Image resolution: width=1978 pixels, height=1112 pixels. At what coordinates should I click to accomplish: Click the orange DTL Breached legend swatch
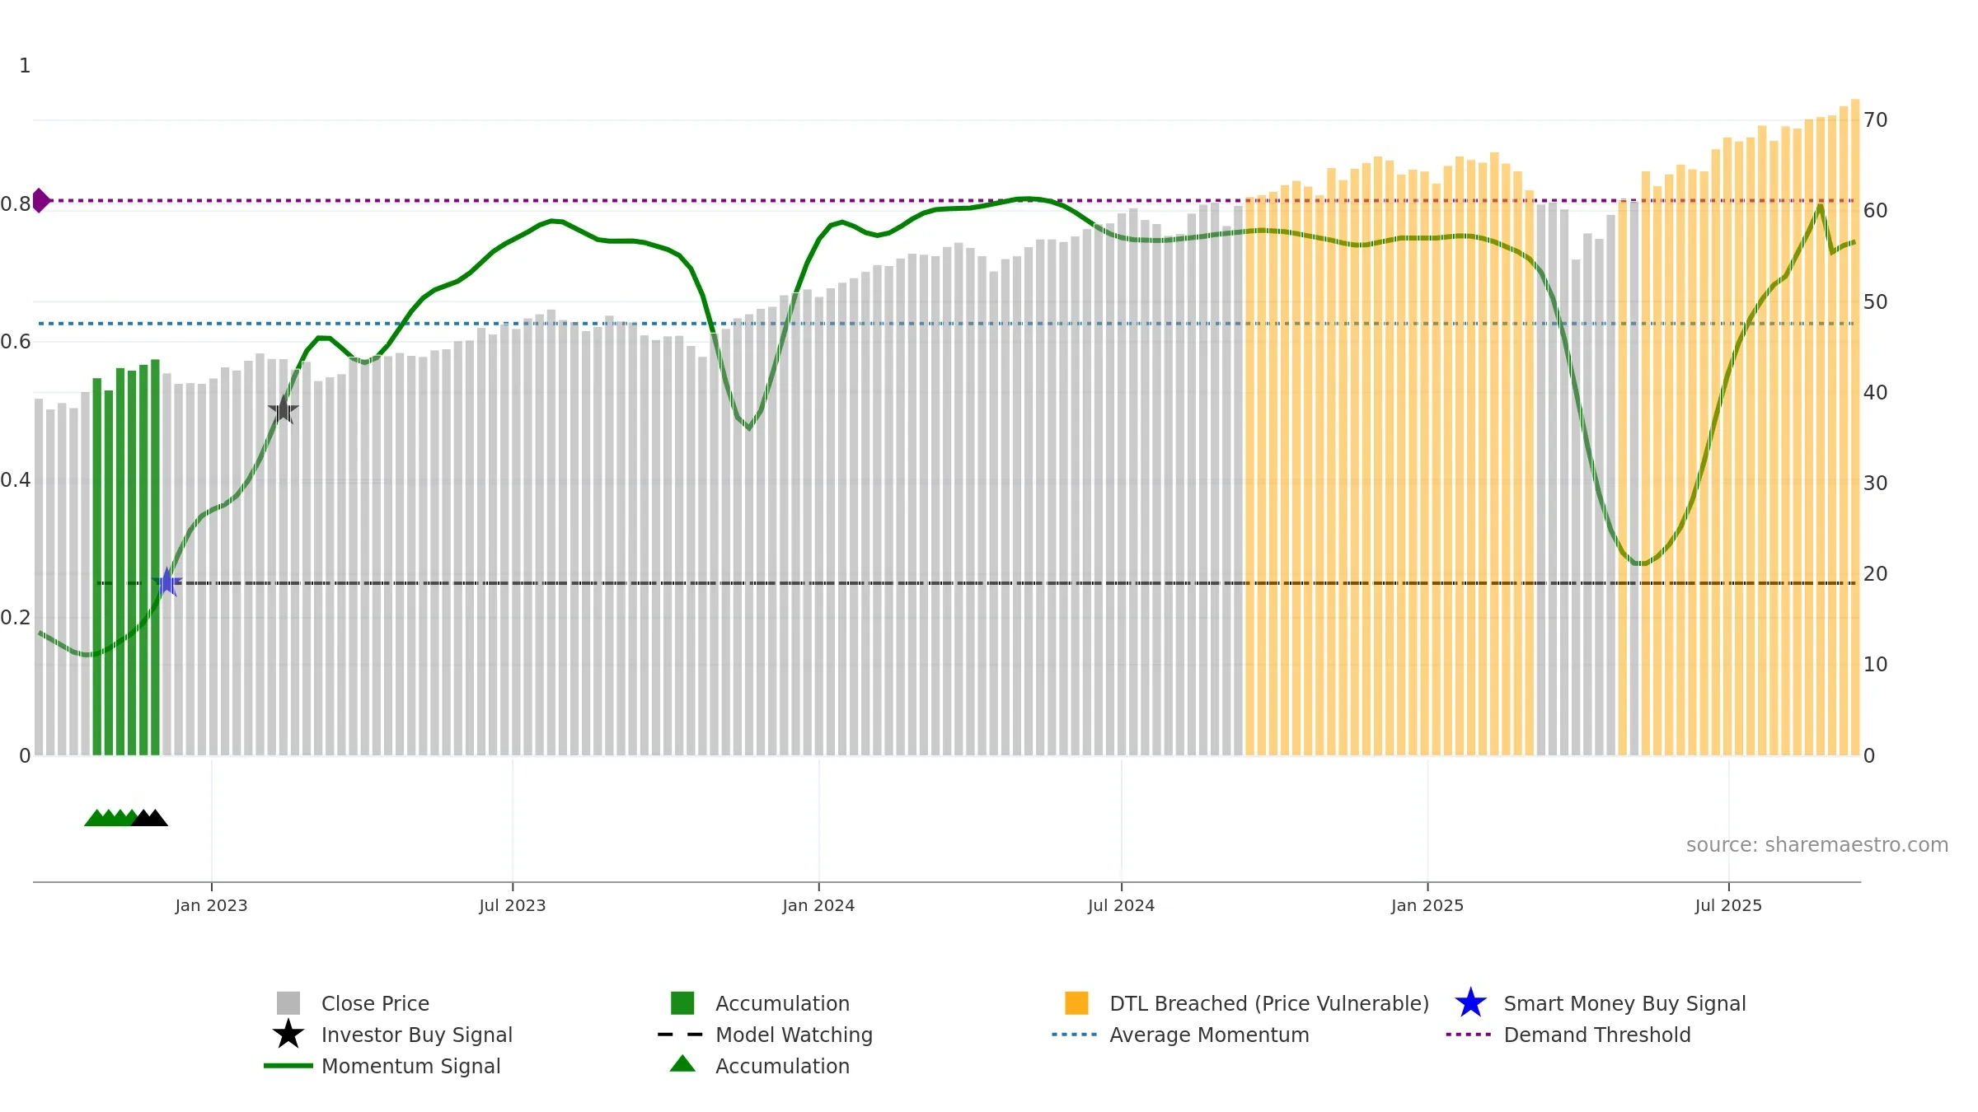pos(1076,1003)
